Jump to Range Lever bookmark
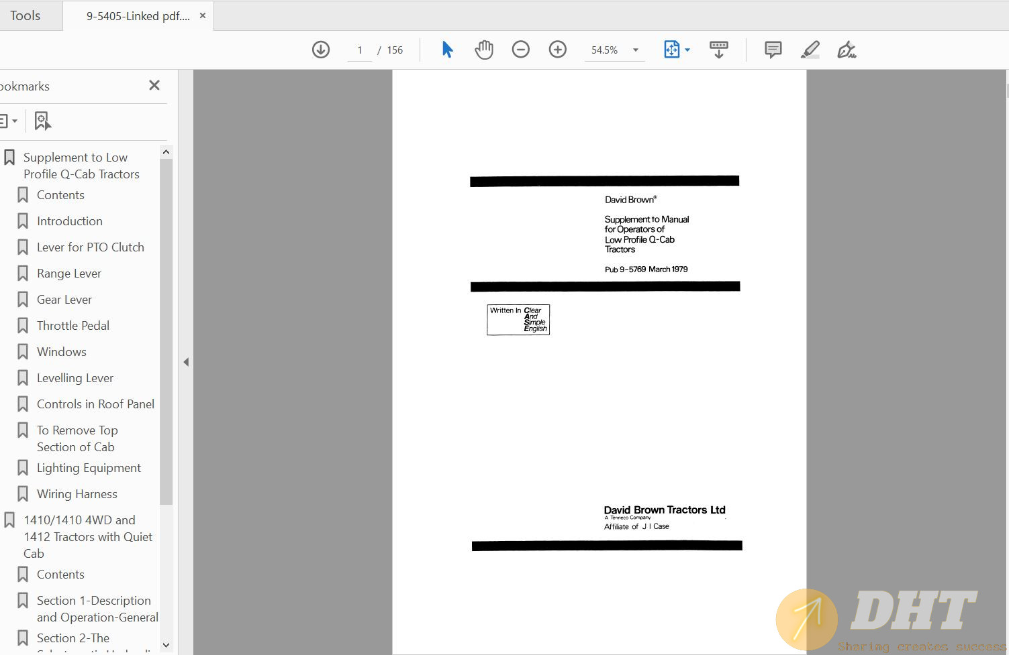 [x=69, y=274]
